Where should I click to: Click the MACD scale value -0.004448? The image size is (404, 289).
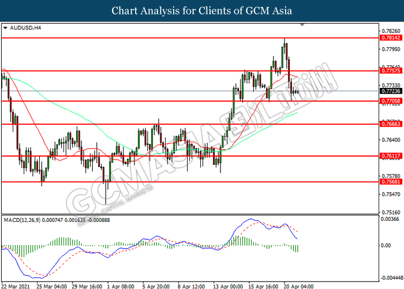(x=392, y=278)
